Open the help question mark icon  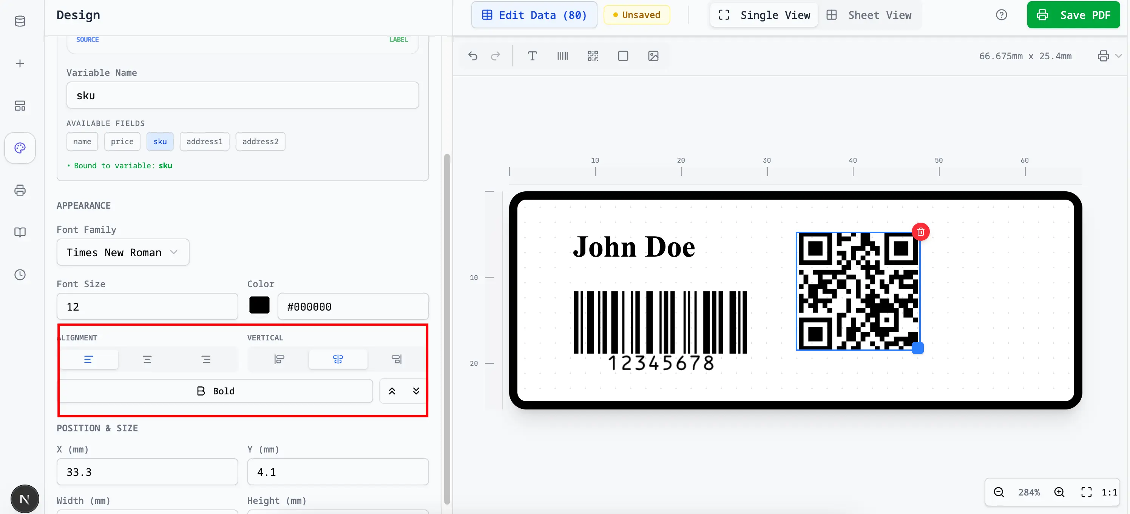pos(1001,15)
